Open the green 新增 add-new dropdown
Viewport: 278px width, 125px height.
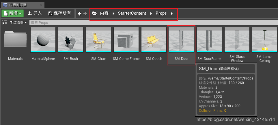(13, 13)
